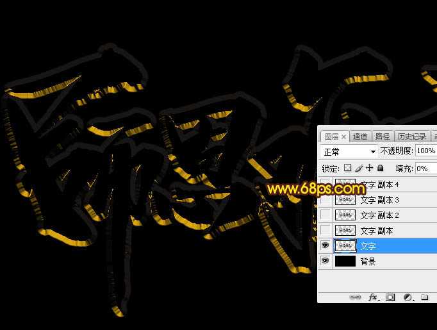Show the 文字 副本 layer
Image resolution: width=437 pixels, height=330 pixels.
click(326, 230)
